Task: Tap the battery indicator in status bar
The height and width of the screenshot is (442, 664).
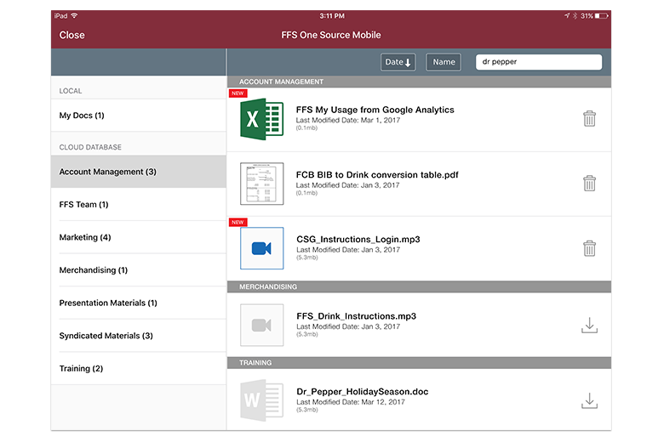Action: tap(601, 16)
